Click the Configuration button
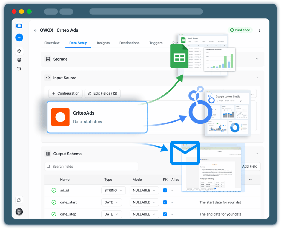Screen dimensions: 281x229 click(65, 93)
